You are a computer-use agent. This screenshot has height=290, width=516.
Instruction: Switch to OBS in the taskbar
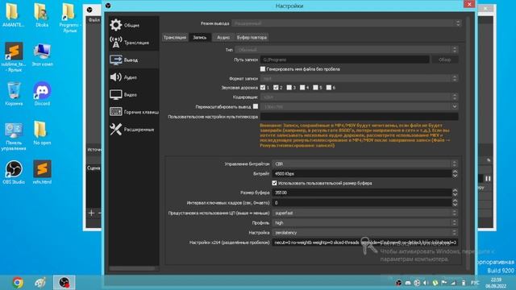[x=64, y=283]
